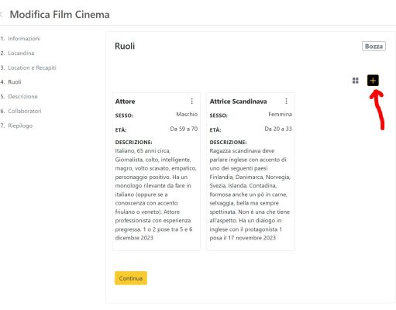This screenshot has height=310, width=396.
Task: Open step 2 Locandina
Action: tap(17, 53)
